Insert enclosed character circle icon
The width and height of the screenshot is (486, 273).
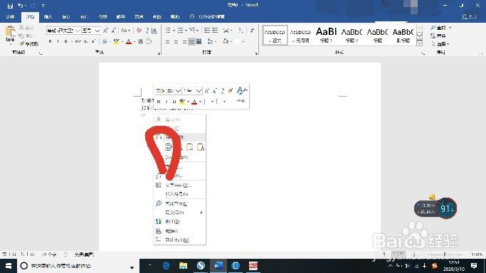pyautogui.click(x=149, y=41)
